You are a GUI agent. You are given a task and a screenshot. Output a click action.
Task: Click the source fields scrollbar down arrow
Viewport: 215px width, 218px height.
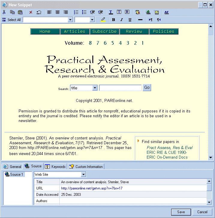click(209, 202)
